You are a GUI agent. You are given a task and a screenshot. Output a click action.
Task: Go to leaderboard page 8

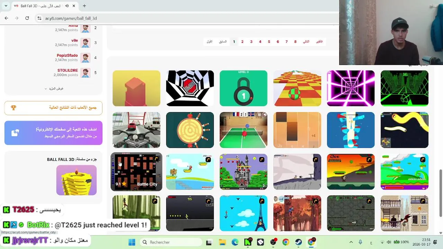point(295,41)
